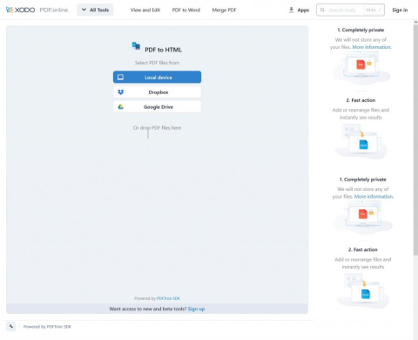Image resolution: width=418 pixels, height=340 pixels.
Task: Choose files from Dropbox
Action: click(x=157, y=92)
